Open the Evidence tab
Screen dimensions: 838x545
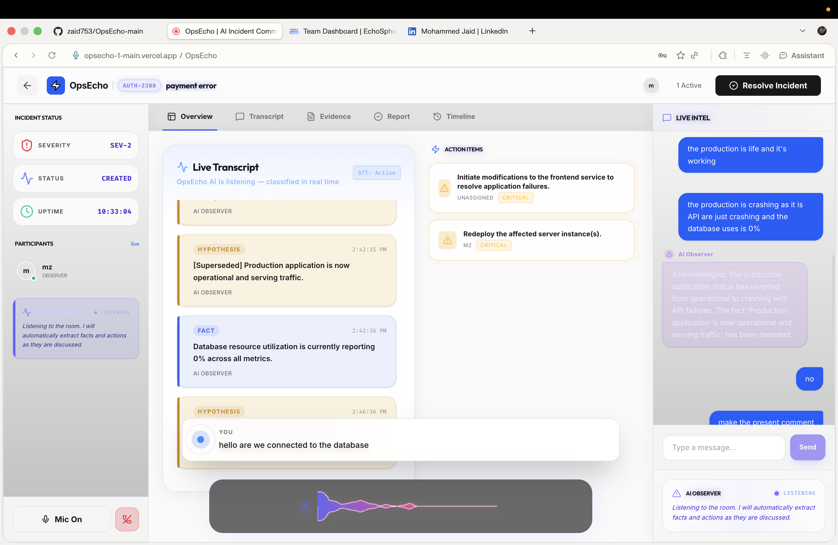(x=329, y=117)
